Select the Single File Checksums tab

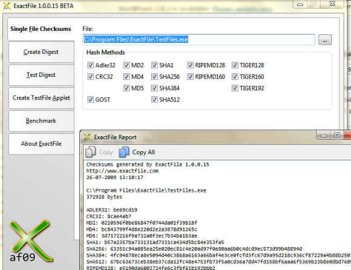point(41,29)
